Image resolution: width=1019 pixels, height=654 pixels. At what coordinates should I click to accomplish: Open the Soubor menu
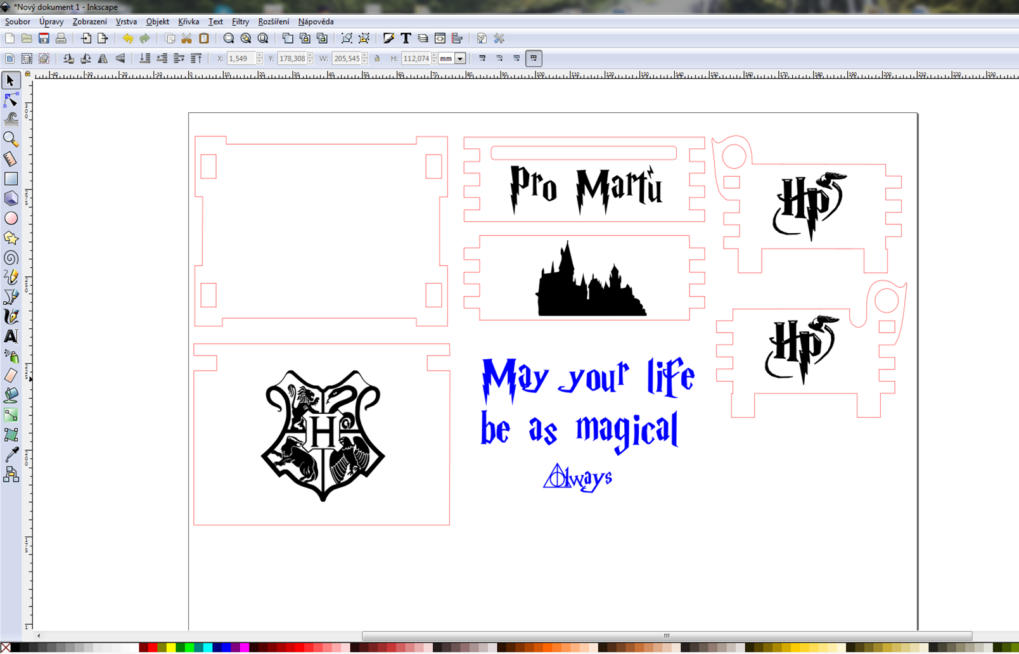click(18, 22)
